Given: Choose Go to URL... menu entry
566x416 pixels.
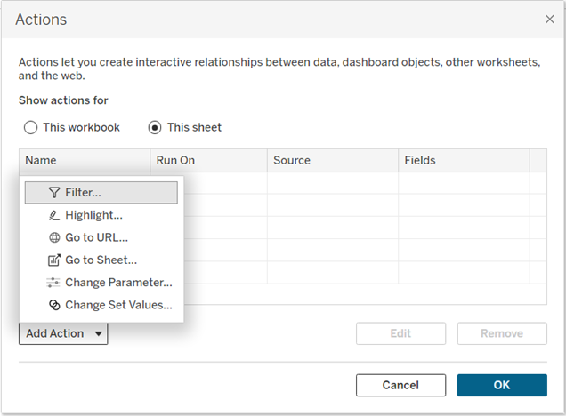Looking at the screenshot, I should click(x=101, y=237).
